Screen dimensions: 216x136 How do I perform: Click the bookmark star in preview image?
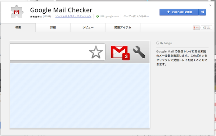pyautogui.click(x=96, y=52)
